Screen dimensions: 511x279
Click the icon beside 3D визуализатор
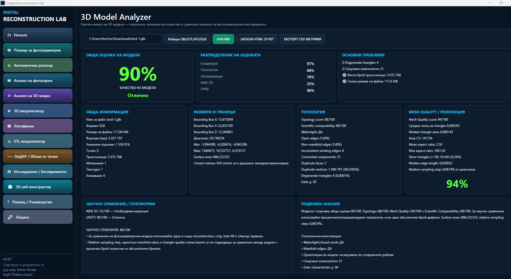(x=9, y=111)
